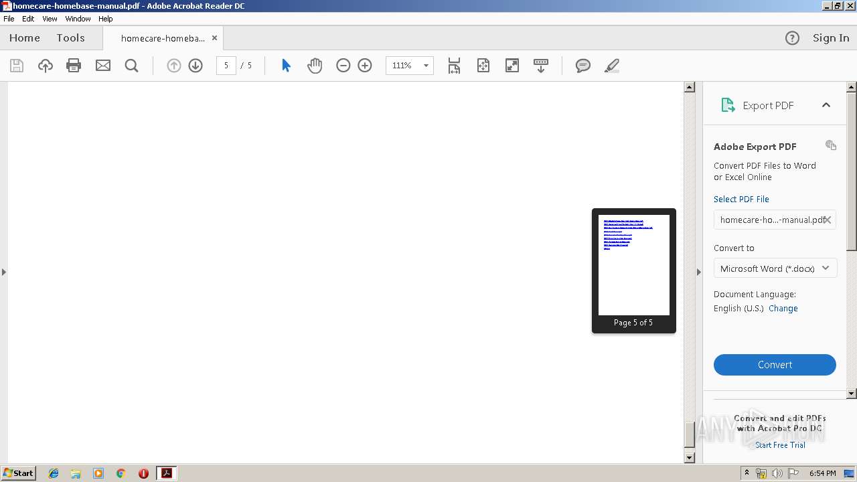Fit one full page to window
This screenshot has width=857, height=482.
[483, 66]
